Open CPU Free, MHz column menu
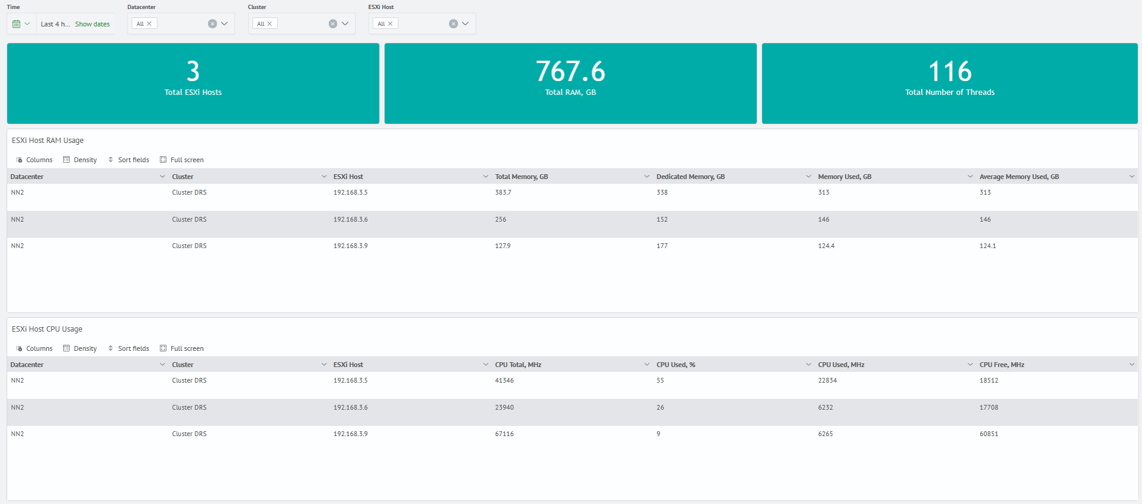1142x504 pixels. (1132, 365)
